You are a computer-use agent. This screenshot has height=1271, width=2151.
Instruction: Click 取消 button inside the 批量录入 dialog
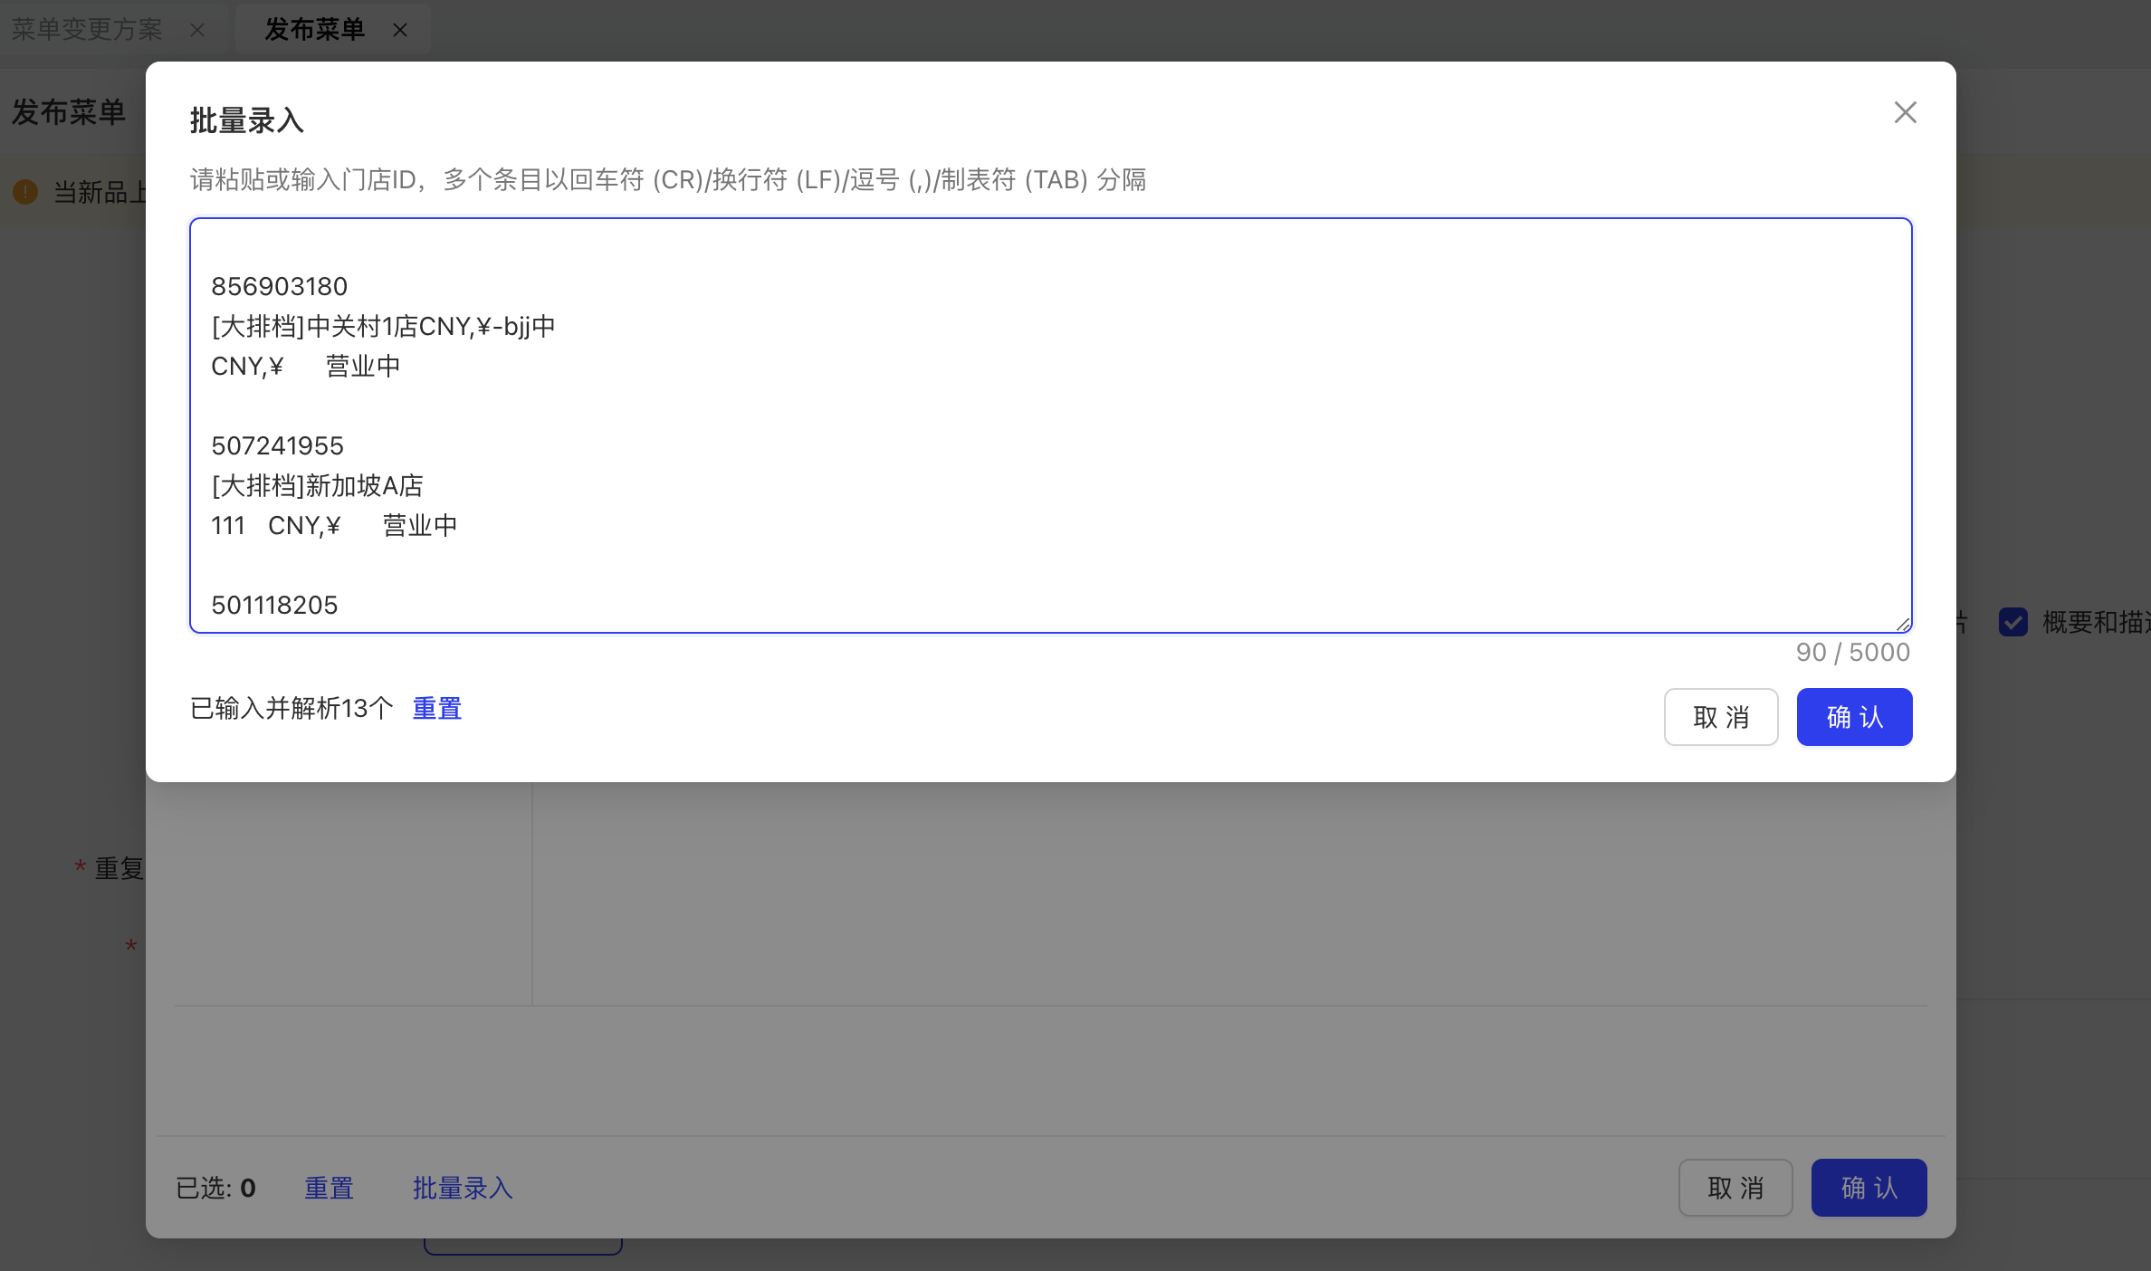(1721, 717)
